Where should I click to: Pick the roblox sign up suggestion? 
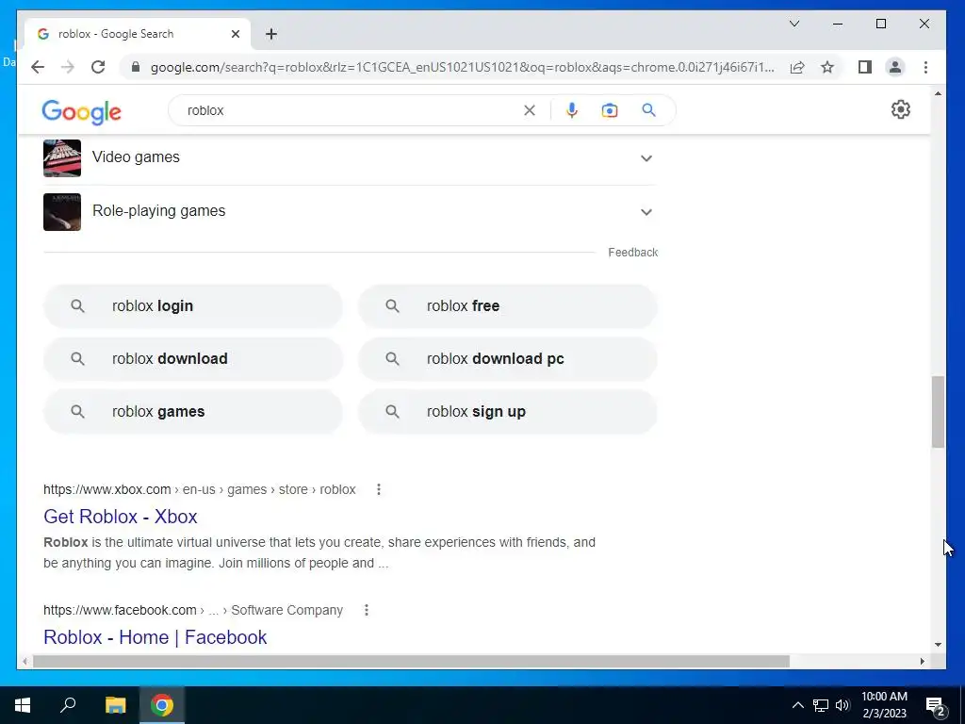click(508, 412)
